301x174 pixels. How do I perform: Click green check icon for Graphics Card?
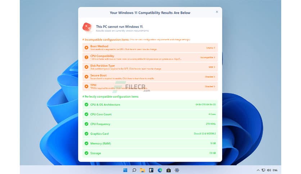[x=86, y=134]
